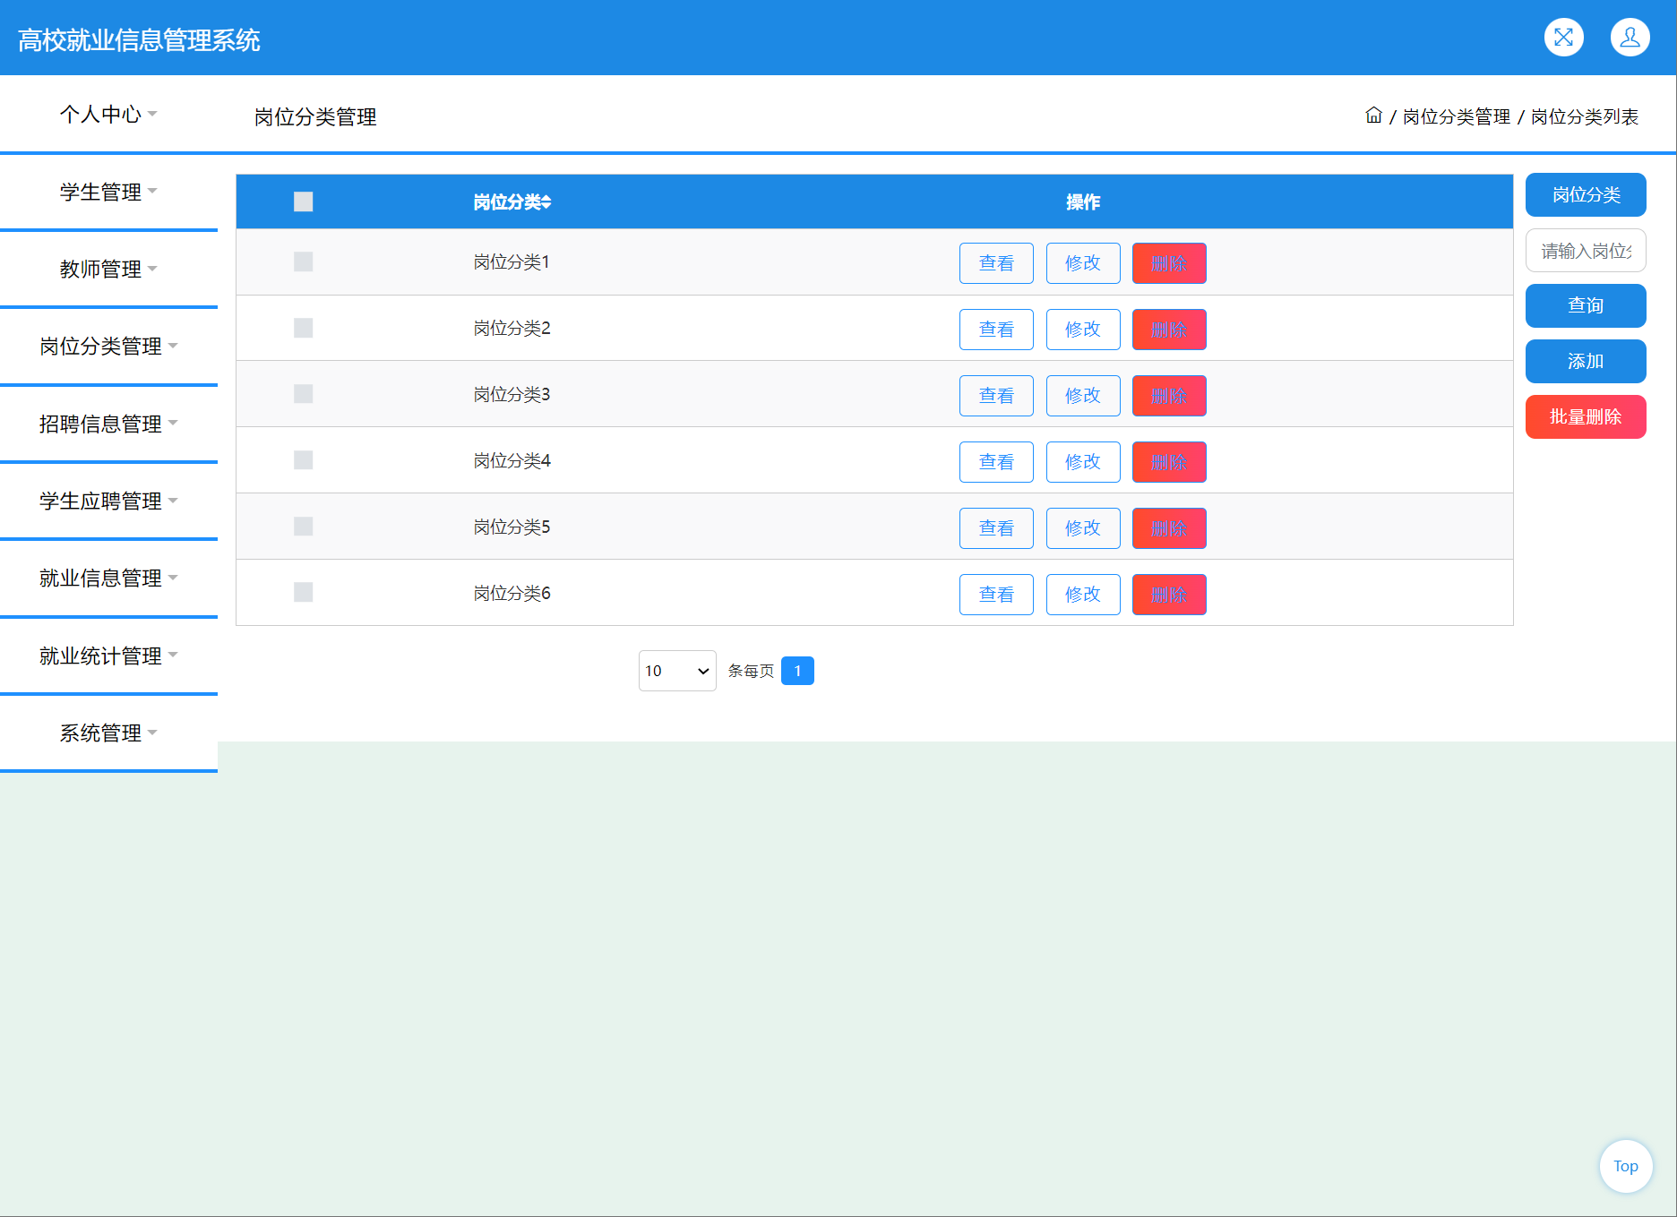This screenshot has width=1677, height=1217.
Task: Click 修改 for 岗位分类6
Action: click(x=1083, y=595)
